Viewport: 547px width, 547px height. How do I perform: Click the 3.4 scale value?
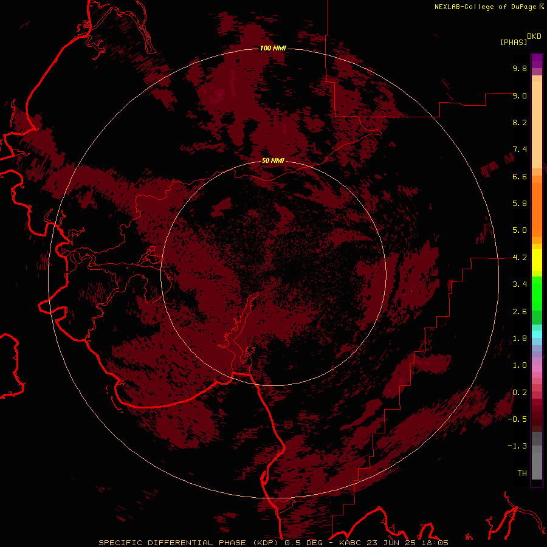coord(520,284)
